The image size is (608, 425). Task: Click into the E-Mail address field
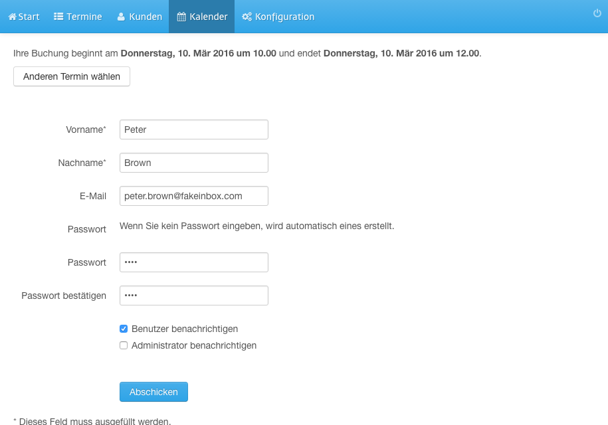pyautogui.click(x=194, y=196)
